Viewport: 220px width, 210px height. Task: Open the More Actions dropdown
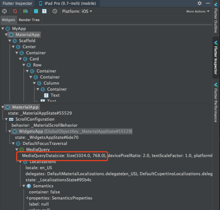(198, 11)
